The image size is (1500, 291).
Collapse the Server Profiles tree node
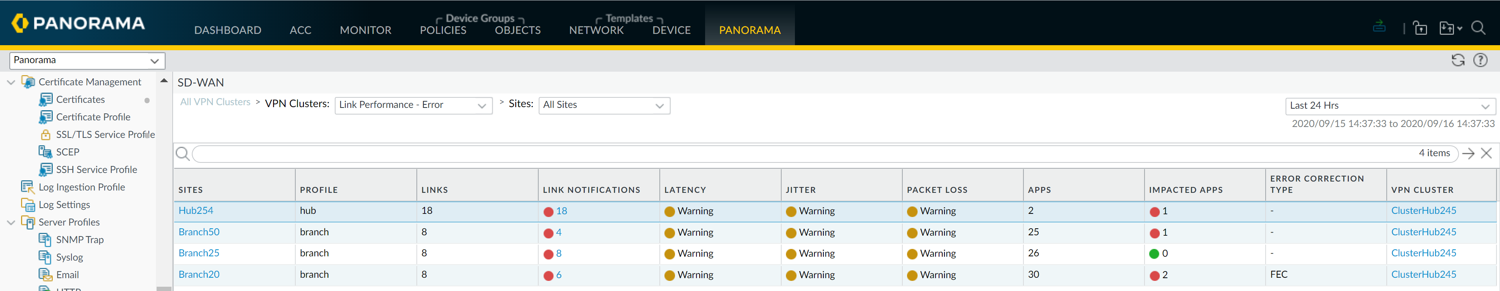pyautogui.click(x=11, y=222)
